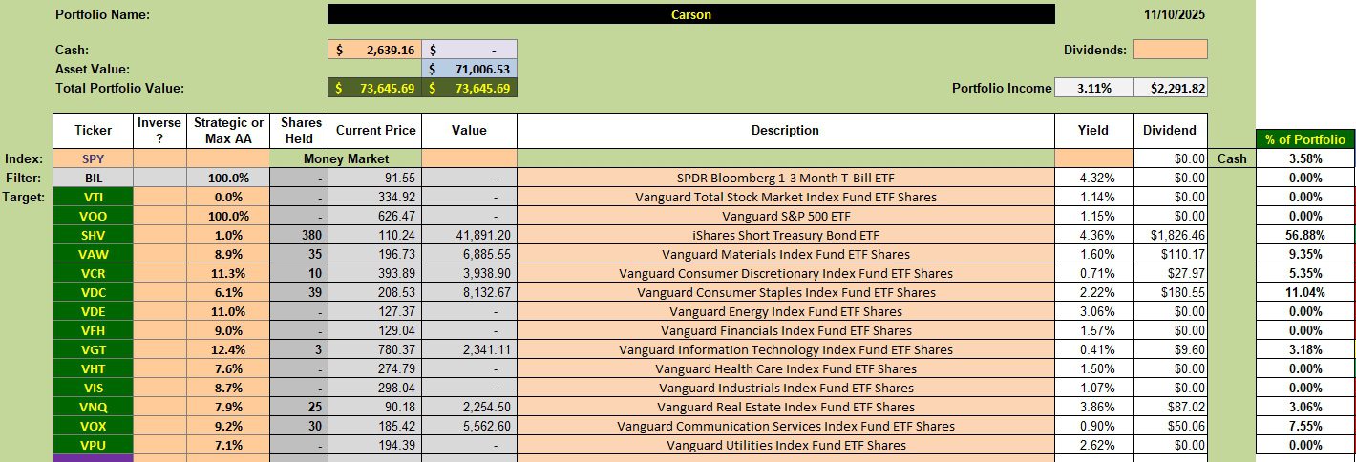
Task: Click the BIL filter ticker cell
Action: (x=93, y=178)
